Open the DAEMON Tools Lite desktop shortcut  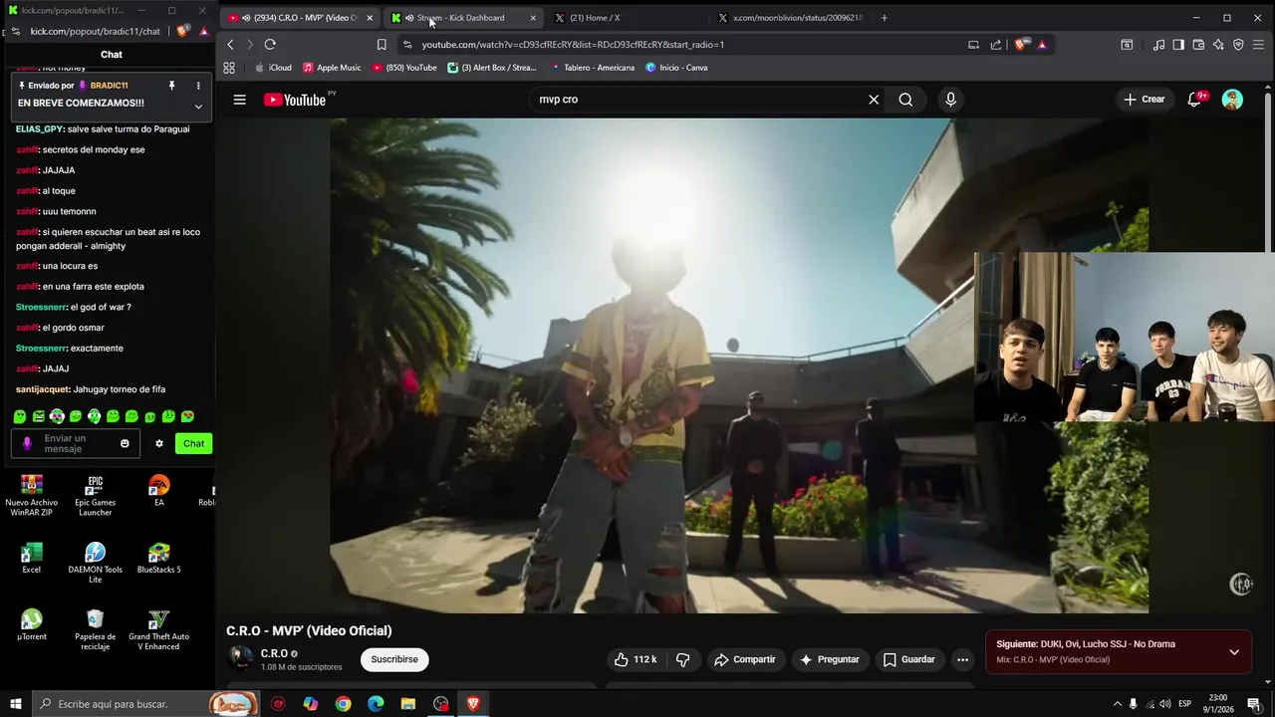point(96,563)
